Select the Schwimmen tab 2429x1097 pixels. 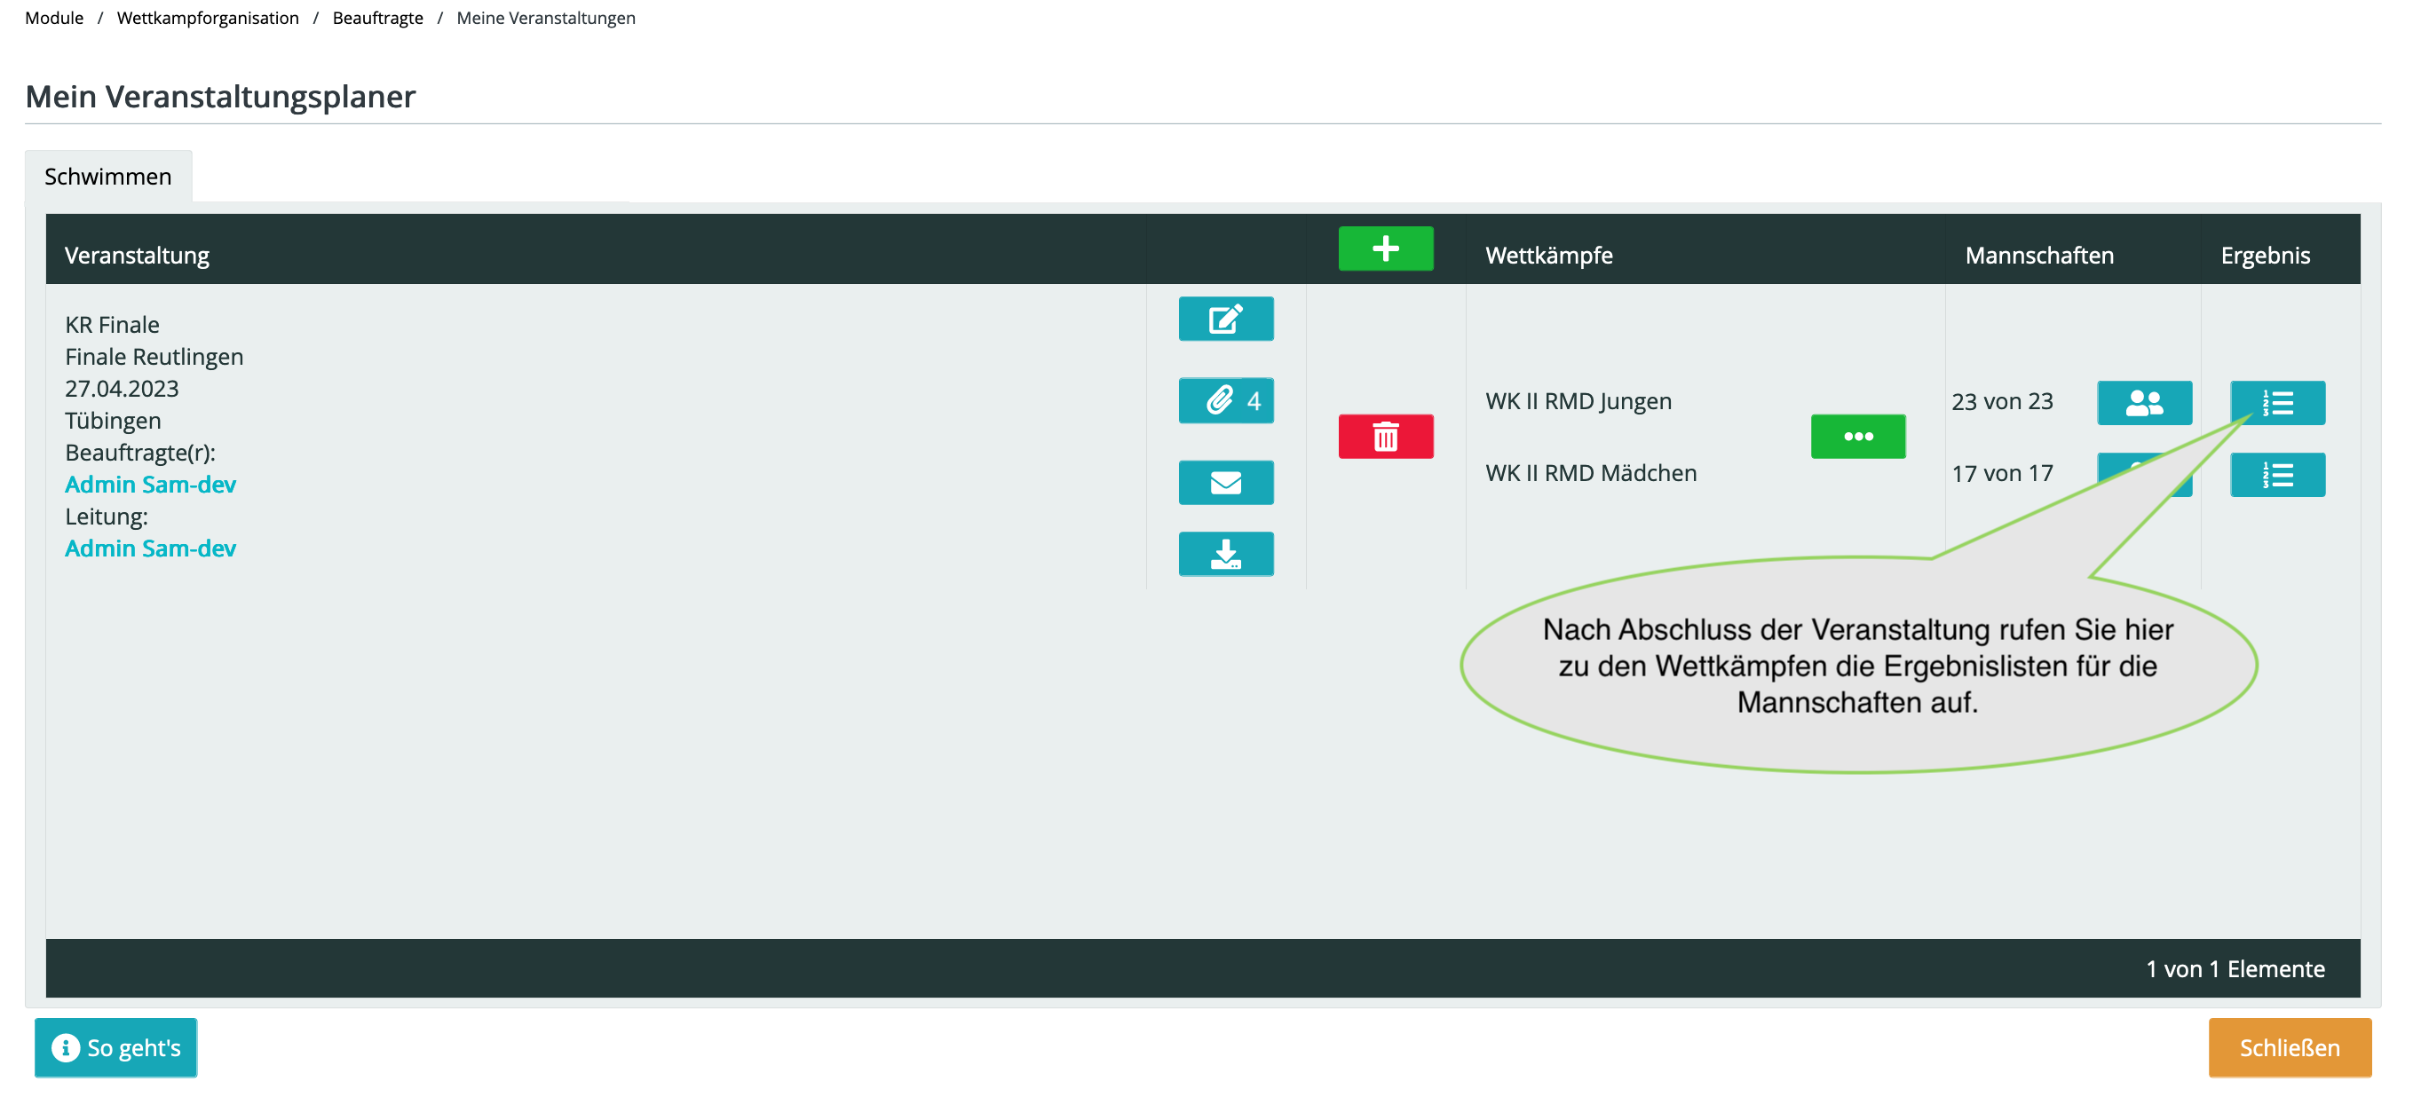tap(108, 175)
